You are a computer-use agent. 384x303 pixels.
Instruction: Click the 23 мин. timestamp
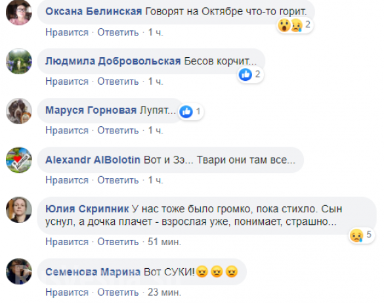164,292
